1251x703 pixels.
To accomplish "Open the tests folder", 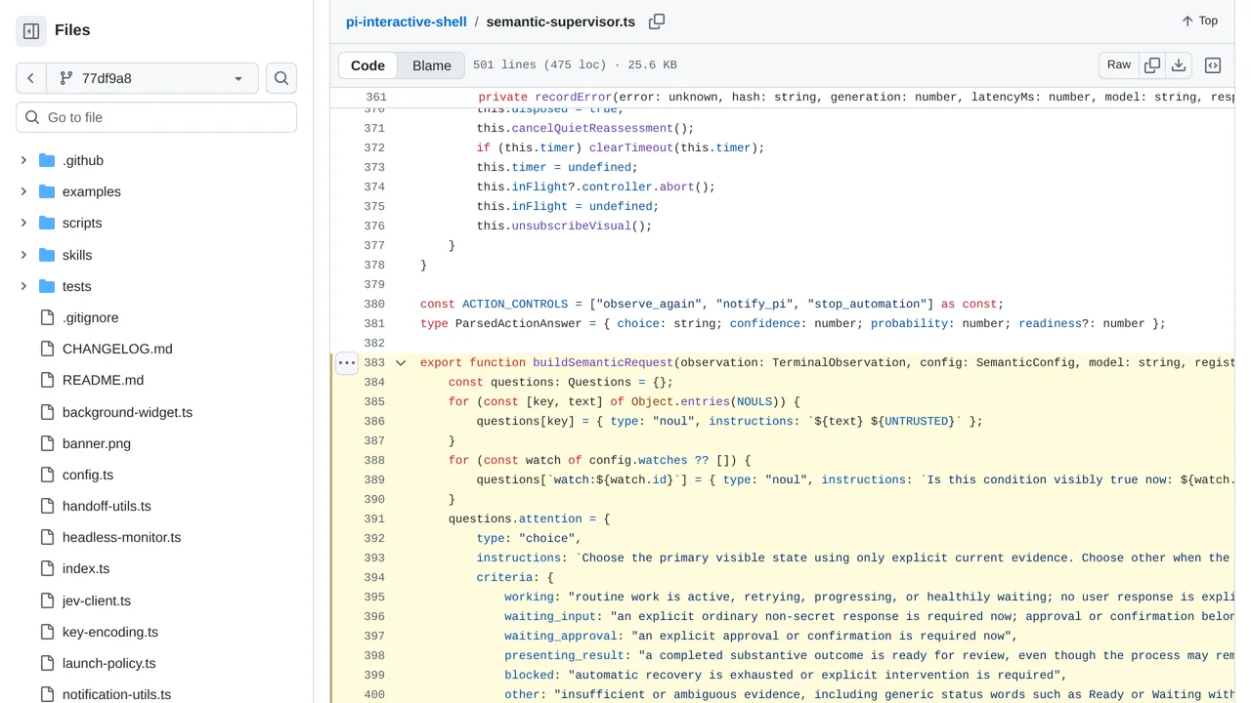I will [76, 286].
